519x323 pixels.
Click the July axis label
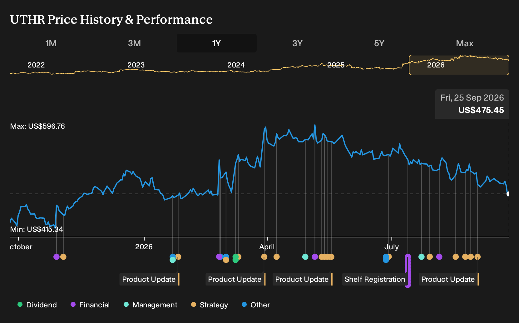click(392, 247)
